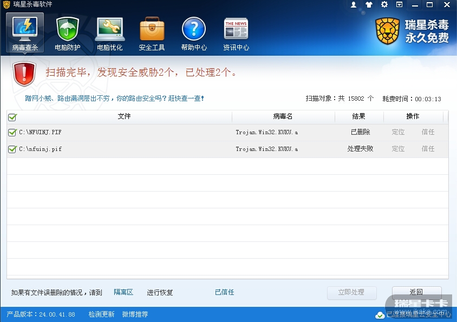Viewport: 457px width, 322px height.
Task: Click the 耗费时间 00:03:13 text
Action: coord(412,99)
